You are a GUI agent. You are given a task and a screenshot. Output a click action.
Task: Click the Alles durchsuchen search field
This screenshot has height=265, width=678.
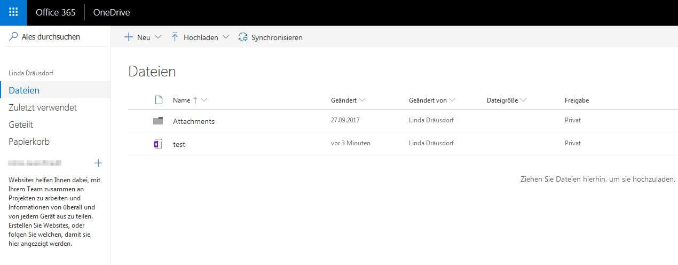(x=51, y=37)
